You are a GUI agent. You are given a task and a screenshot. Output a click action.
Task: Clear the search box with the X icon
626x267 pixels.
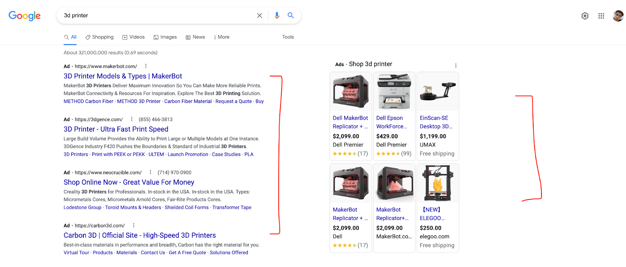pyautogui.click(x=259, y=16)
